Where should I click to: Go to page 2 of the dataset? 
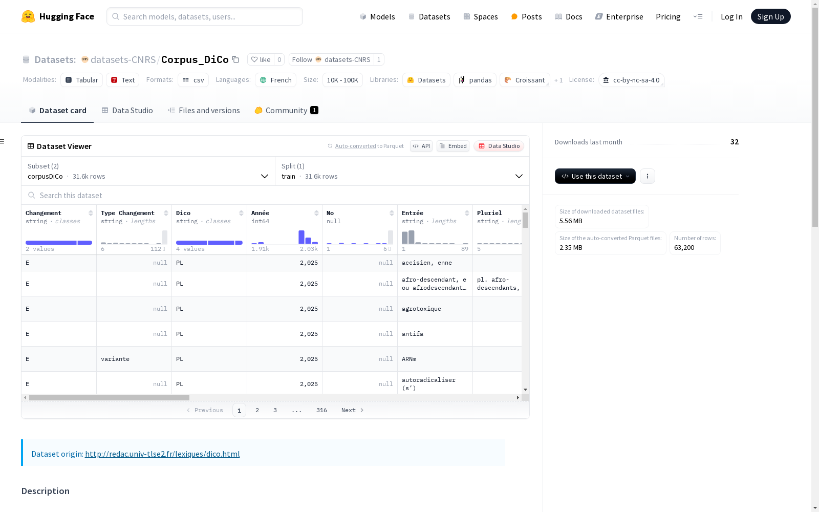pos(257,410)
